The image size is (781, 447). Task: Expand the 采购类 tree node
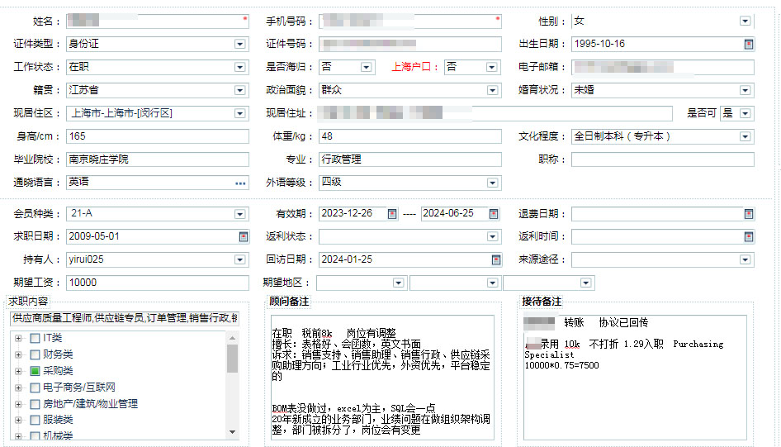(18, 371)
